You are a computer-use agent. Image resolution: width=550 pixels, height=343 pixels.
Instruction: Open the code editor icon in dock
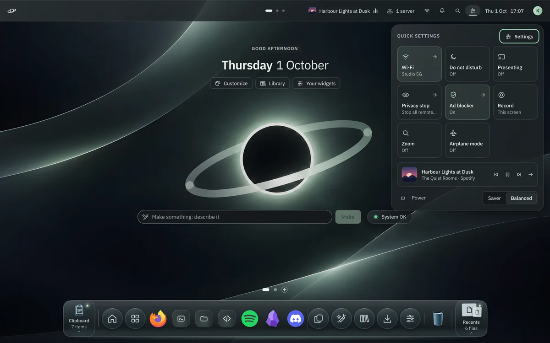click(x=227, y=319)
